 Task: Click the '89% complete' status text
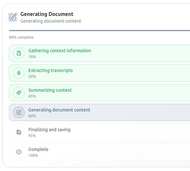point(21,37)
